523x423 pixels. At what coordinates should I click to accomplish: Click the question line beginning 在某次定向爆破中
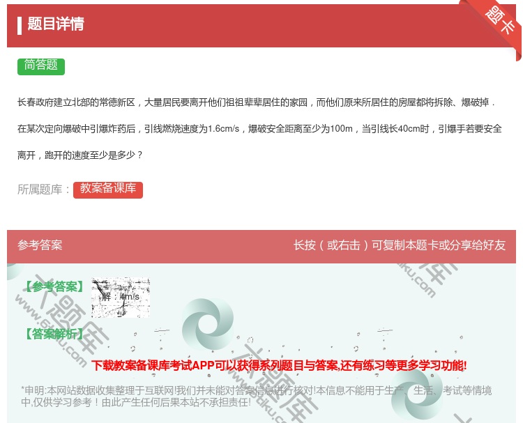(259, 129)
